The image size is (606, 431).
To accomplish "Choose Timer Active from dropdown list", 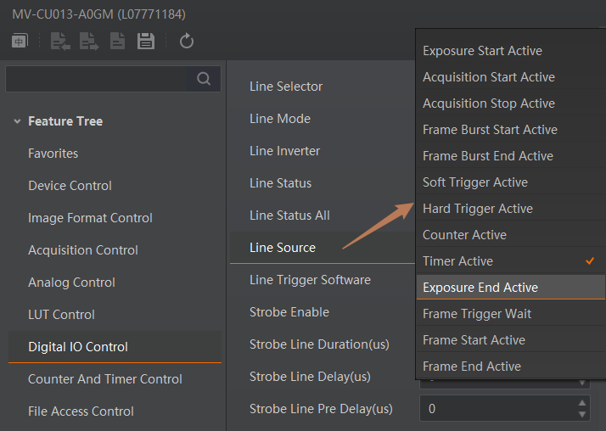I will [457, 261].
